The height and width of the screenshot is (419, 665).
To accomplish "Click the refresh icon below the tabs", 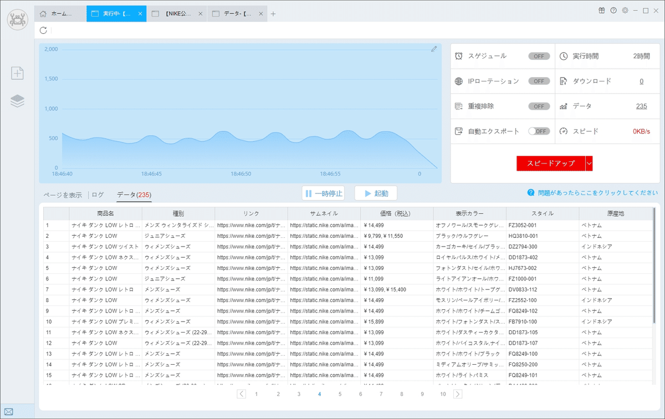I will (43, 30).
